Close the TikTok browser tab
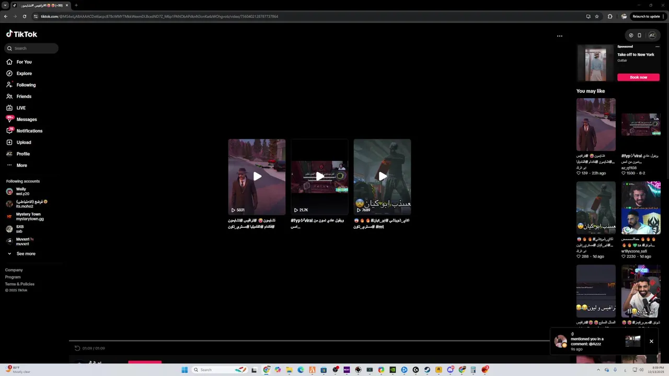The height and width of the screenshot is (376, 669). tap(67, 5)
